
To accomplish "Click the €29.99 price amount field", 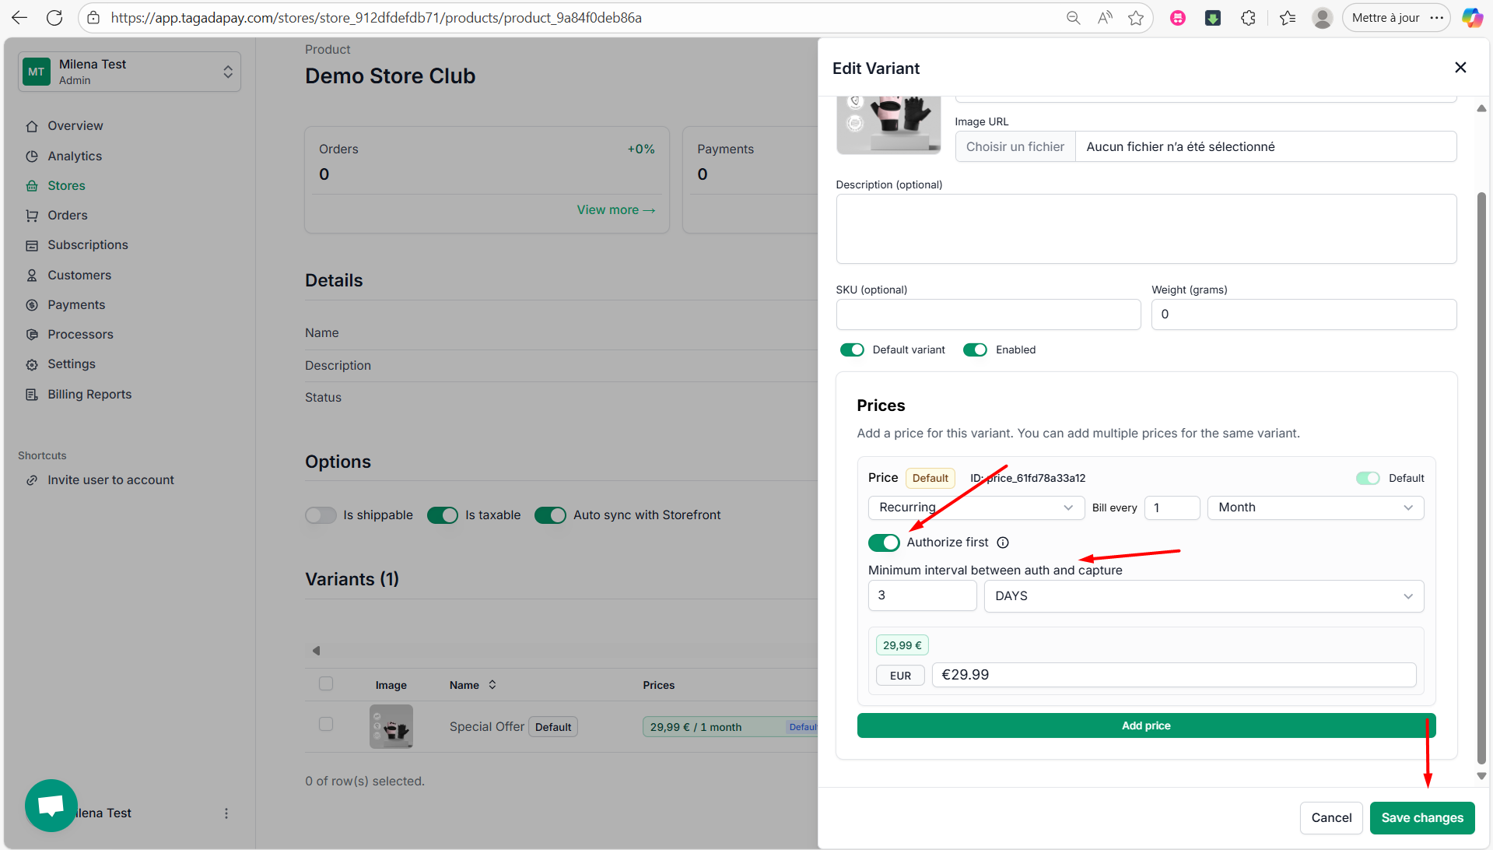I will (x=1173, y=675).
